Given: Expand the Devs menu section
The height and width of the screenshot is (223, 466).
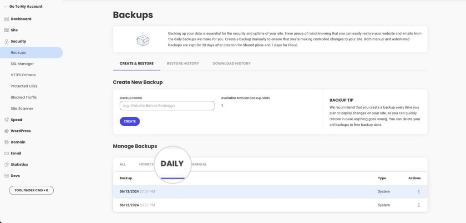Looking at the screenshot, I should pos(15,176).
